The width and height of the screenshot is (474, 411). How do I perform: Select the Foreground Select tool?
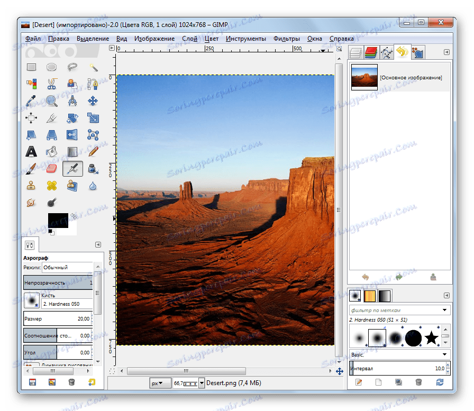pyautogui.click(x=72, y=84)
